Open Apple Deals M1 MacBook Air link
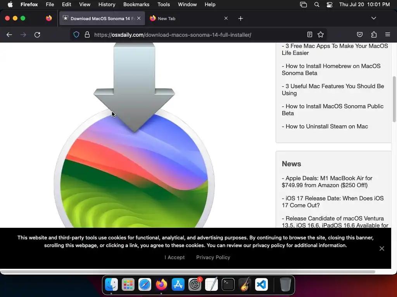 [x=327, y=182]
